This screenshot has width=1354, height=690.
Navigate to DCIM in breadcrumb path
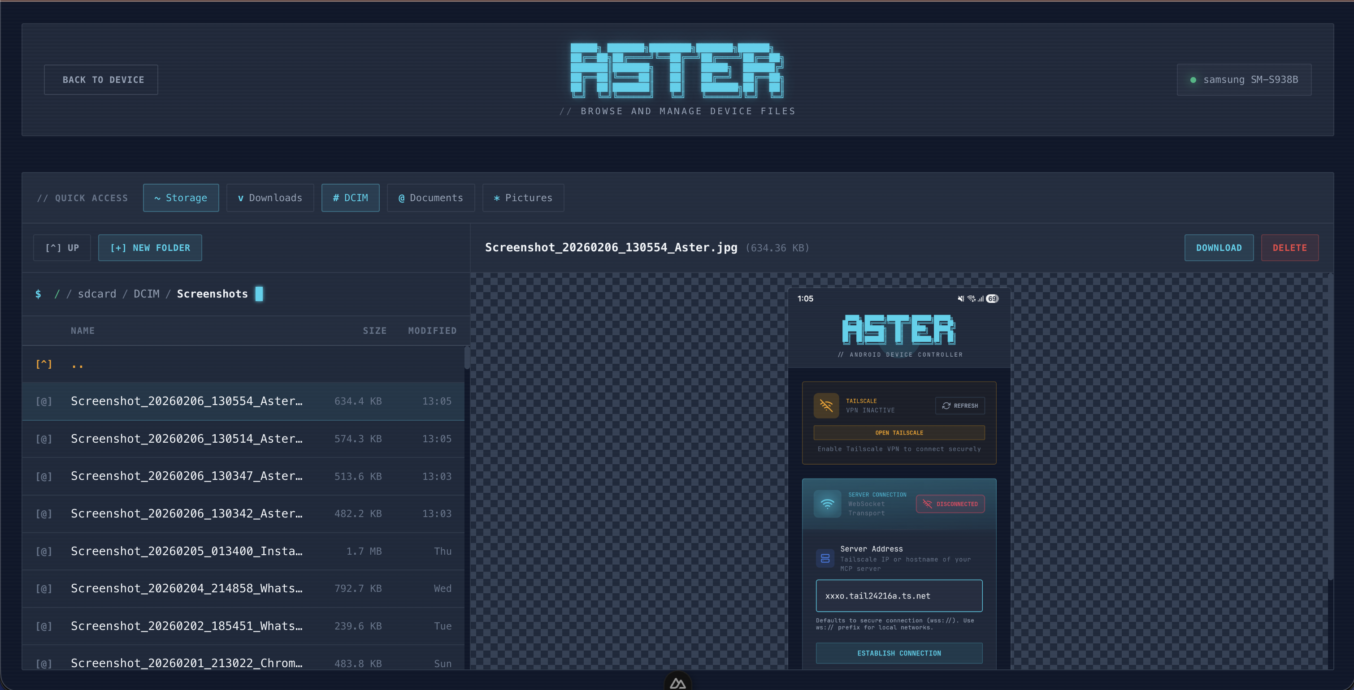(x=146, y=294)
